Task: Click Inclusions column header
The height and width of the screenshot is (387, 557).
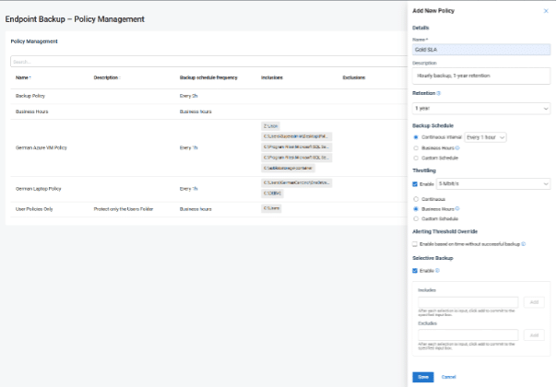Action: click(x=272, y=77)
